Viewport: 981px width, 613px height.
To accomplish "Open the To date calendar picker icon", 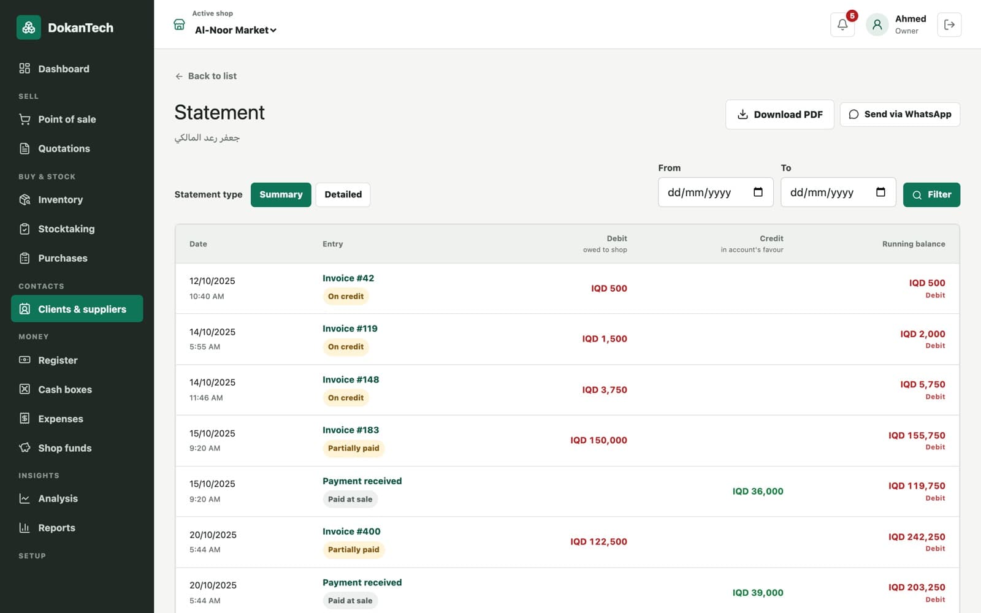I will click(880, 192).
